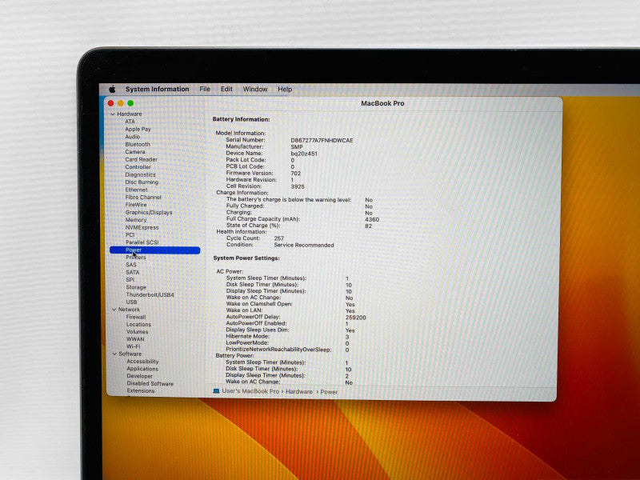Screen dimensions: 640x480
Task: Select Controller in the sidebar
Action: (138, 167)
